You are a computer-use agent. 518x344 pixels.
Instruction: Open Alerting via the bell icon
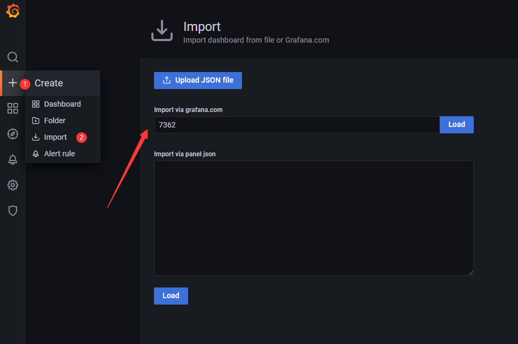pos(13,159)
